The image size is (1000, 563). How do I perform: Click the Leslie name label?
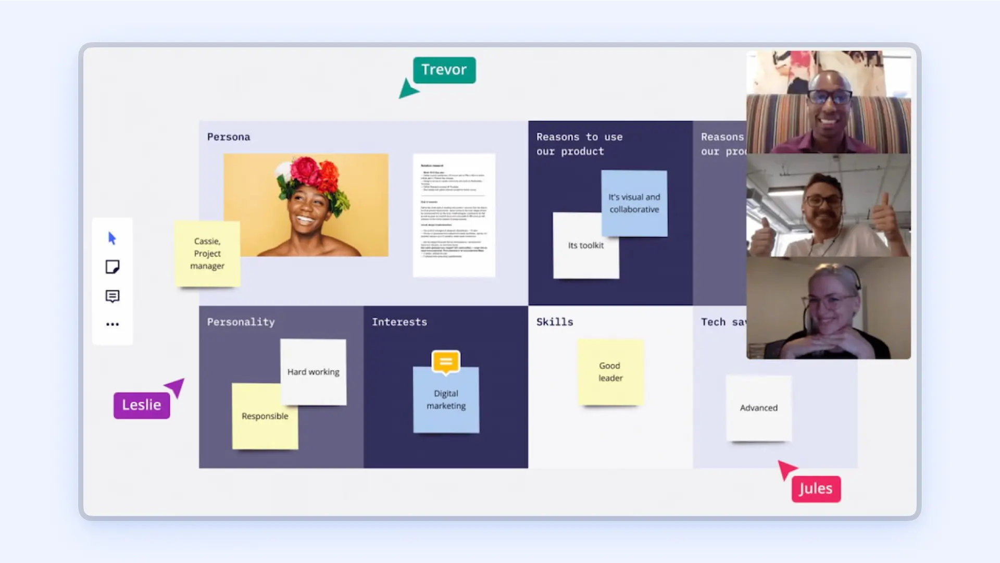click(141, 404)
